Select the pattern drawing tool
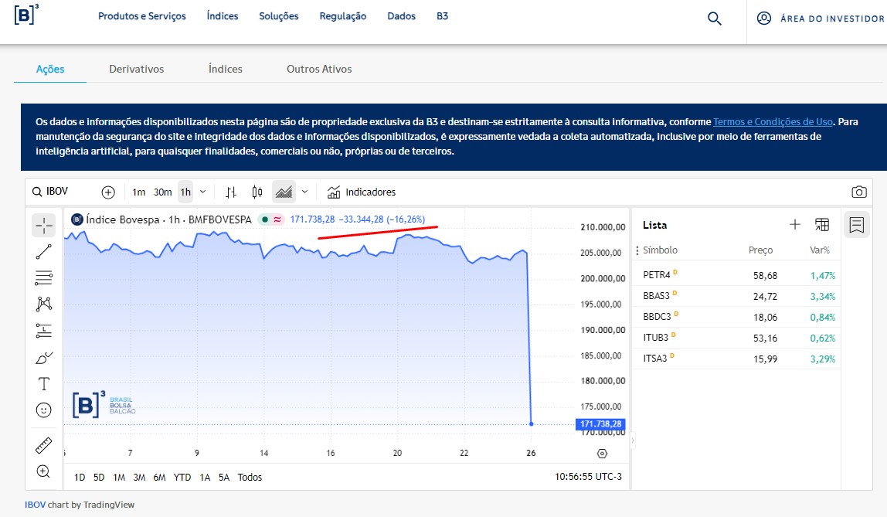 [43, 304]
